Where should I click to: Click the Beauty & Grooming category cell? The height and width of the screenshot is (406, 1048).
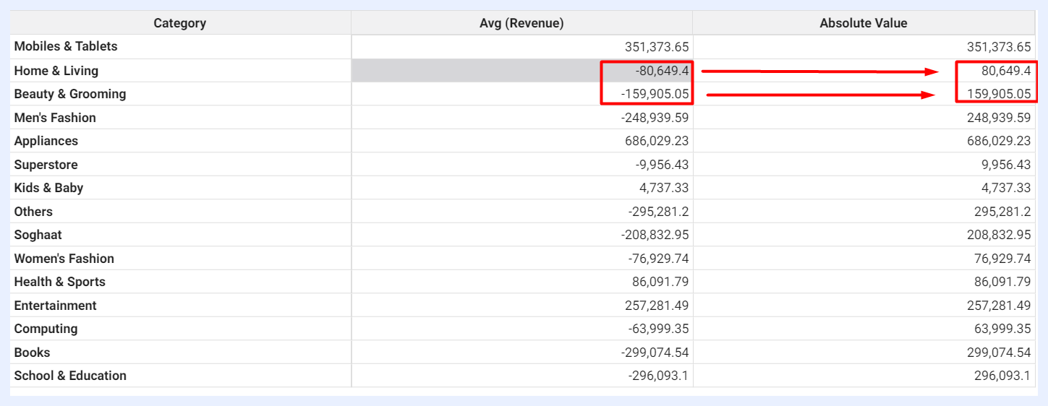point(180,94)
